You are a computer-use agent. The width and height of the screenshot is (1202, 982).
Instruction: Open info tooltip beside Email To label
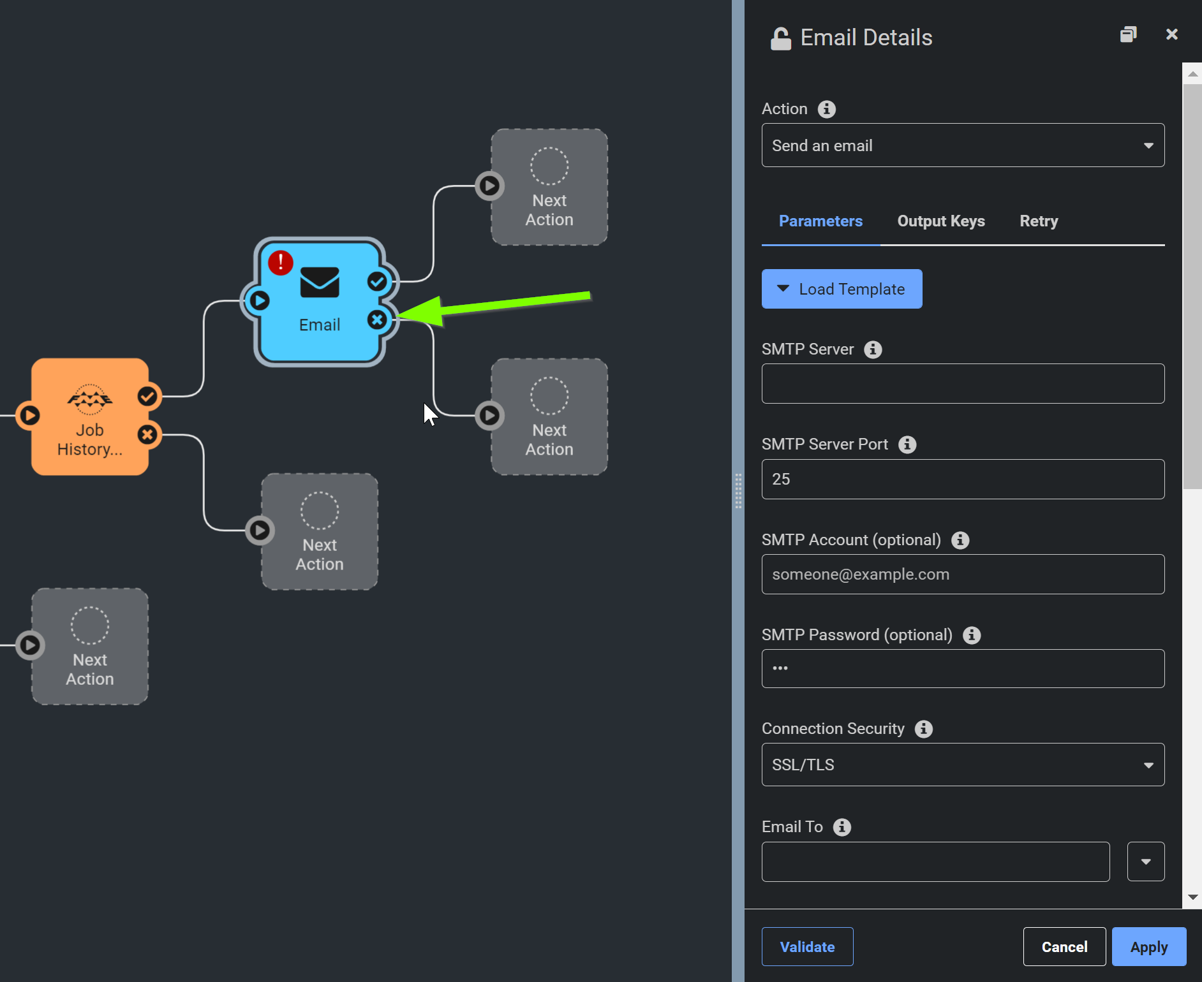842,827
